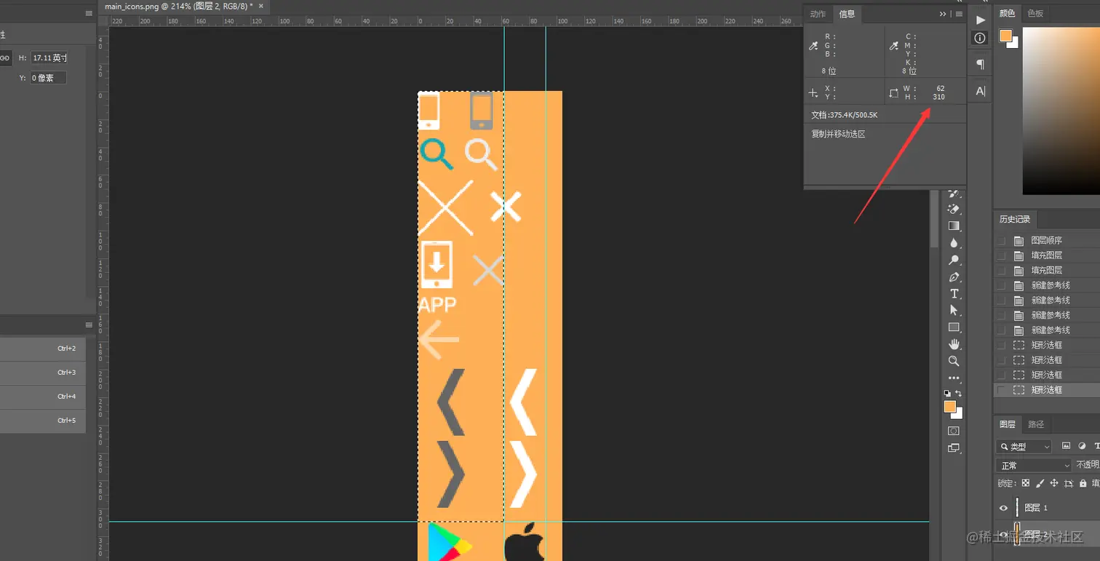1100x561 pixels.
Task: Select the Blur droplet tool
Action: coord(954,243)
